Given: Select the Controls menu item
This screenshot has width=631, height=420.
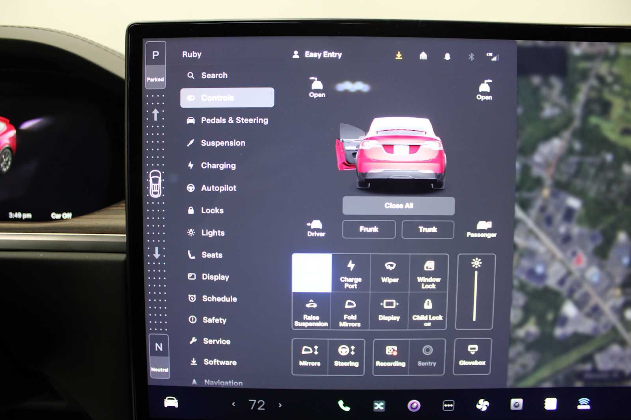Looking at the screenshot, I should click(x=227, y=98).
